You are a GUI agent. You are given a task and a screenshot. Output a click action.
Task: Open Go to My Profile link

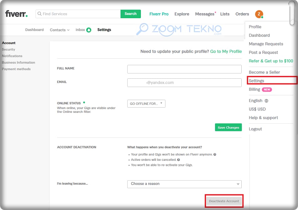point(226,51)
